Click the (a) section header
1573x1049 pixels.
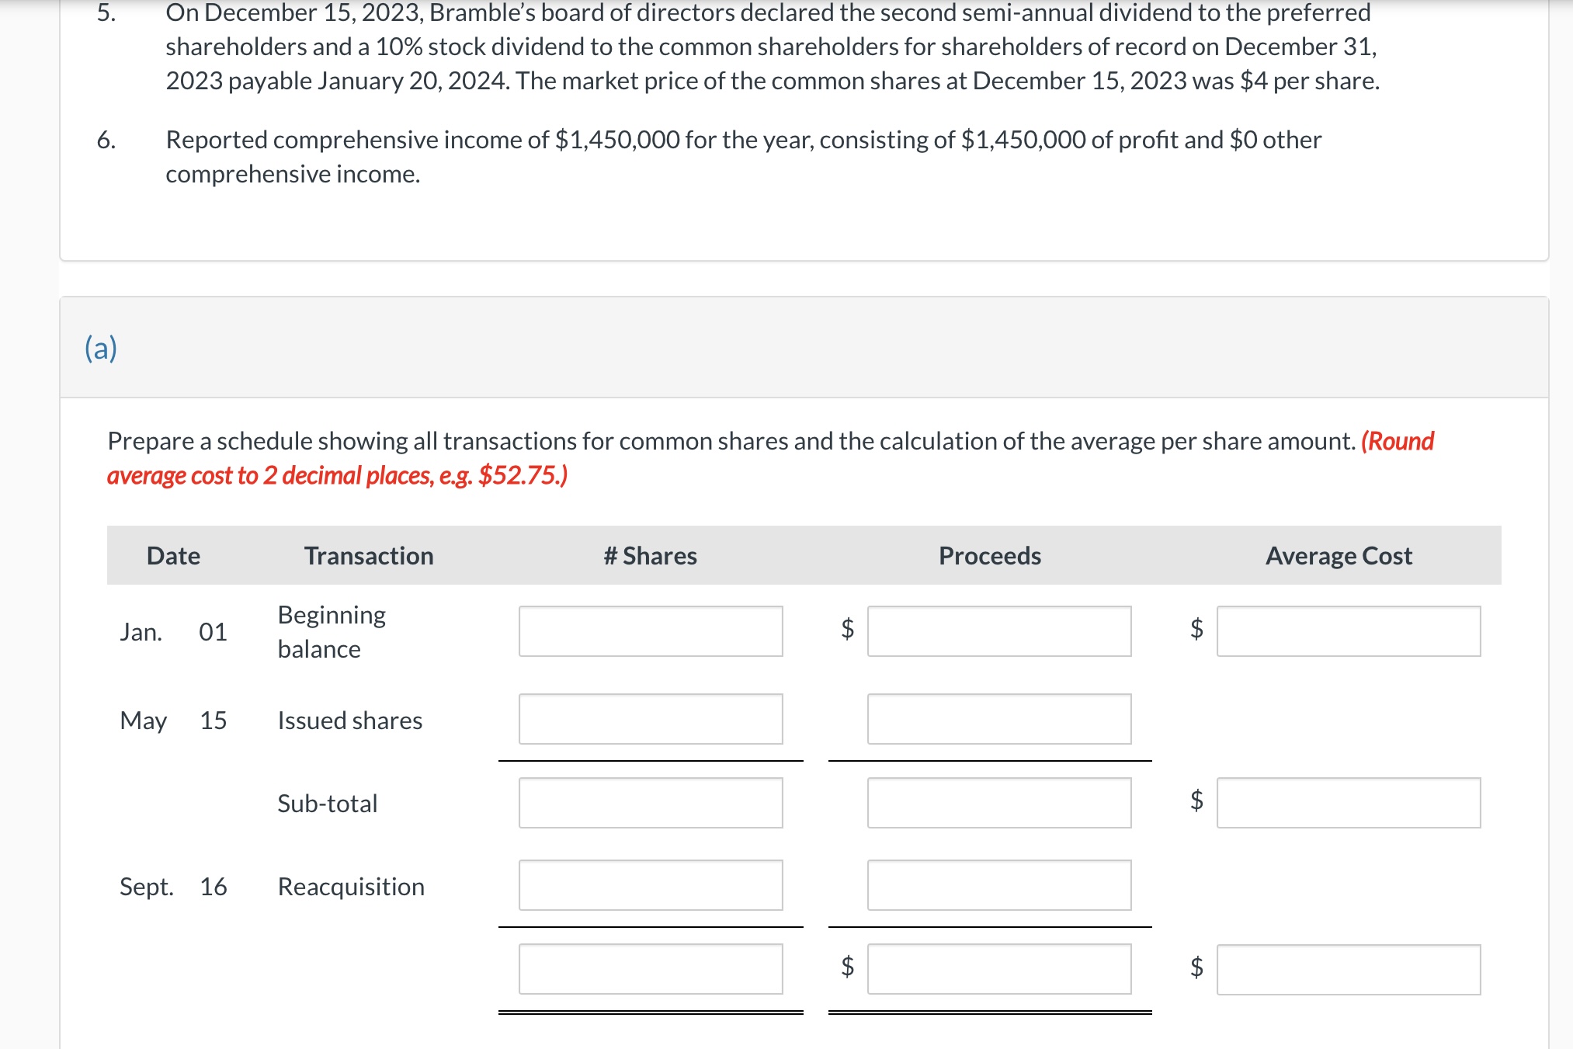pos(100,349)
